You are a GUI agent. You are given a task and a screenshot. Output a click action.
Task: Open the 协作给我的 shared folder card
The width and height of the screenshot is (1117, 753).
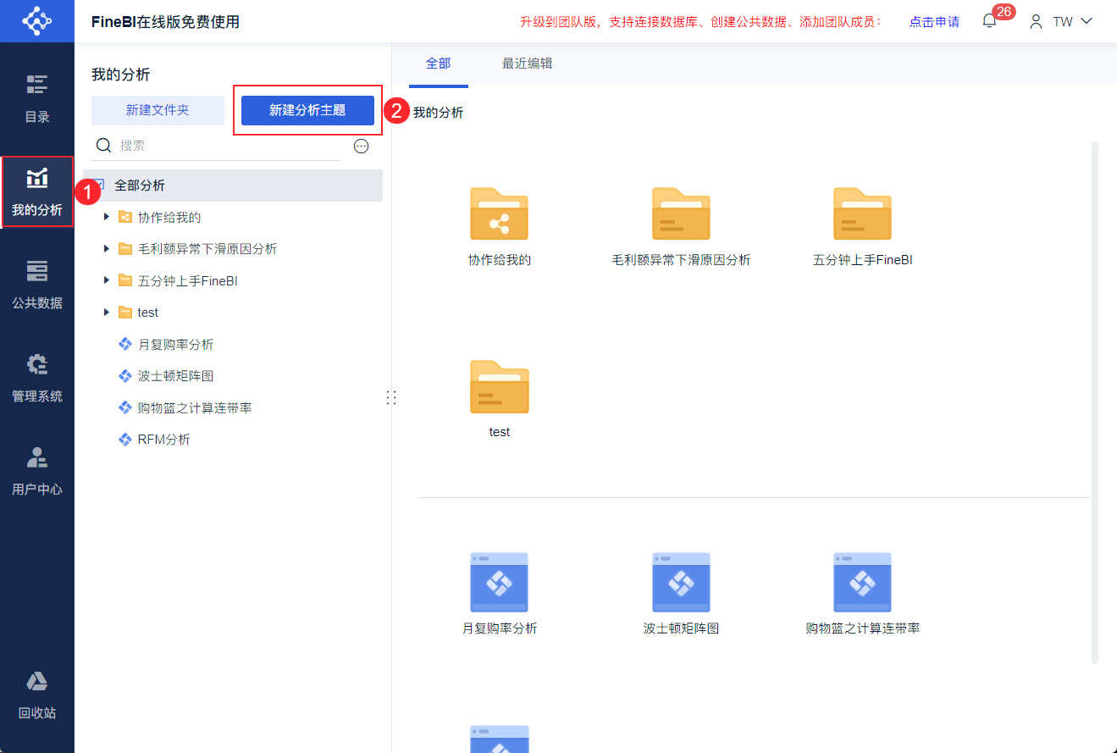(500, 225)
